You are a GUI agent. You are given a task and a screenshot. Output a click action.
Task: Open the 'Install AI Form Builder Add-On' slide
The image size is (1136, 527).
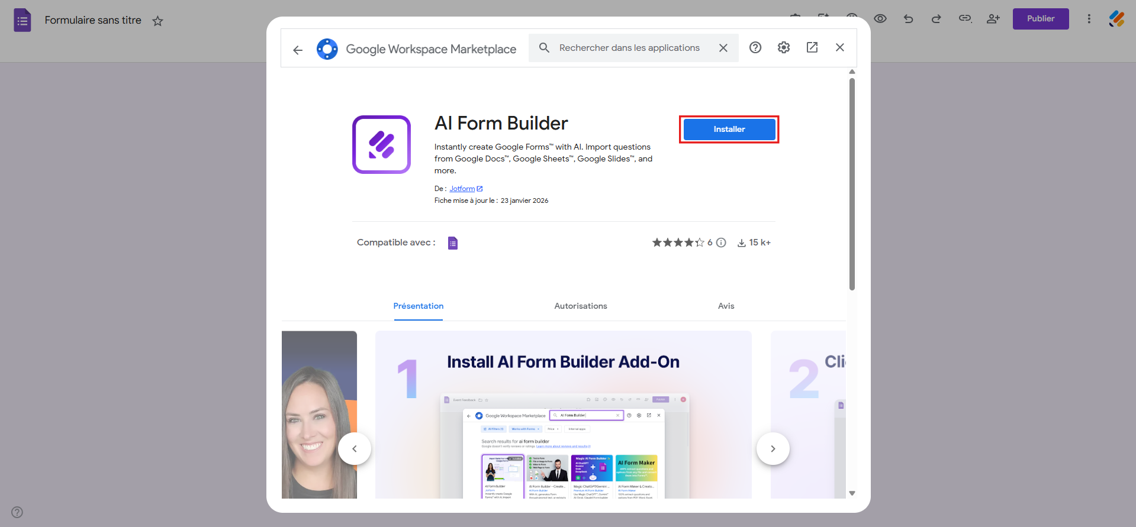click(x=564, y=415)
